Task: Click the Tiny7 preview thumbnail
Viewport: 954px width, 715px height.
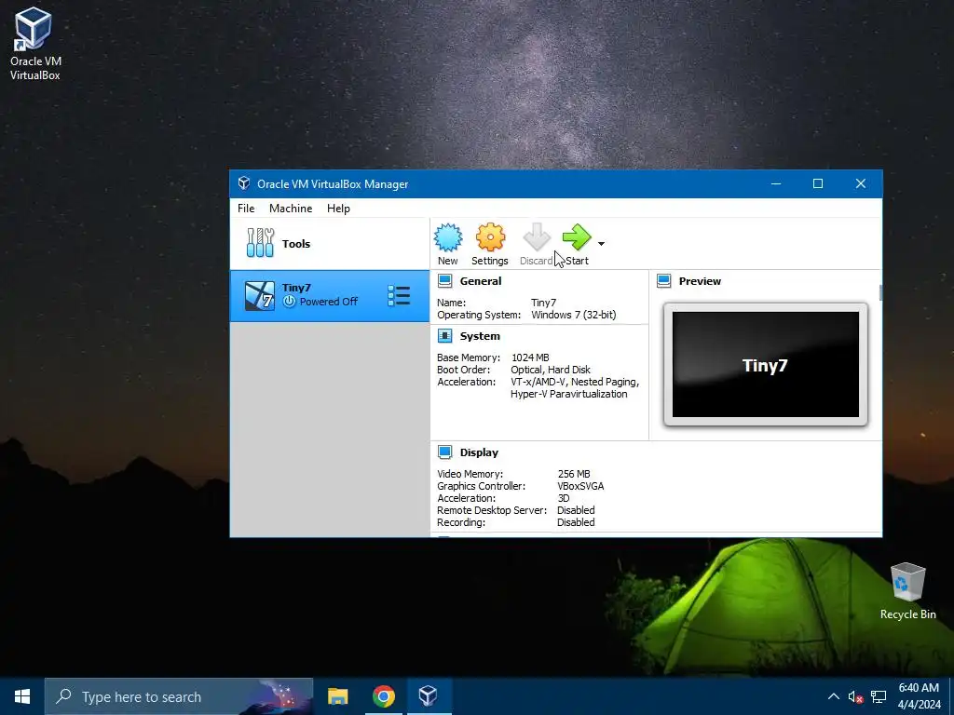Action: pyautogui.click(x=766, y=364)
